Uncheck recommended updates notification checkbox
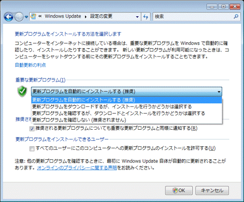The image size is (244, 202). 32,129
